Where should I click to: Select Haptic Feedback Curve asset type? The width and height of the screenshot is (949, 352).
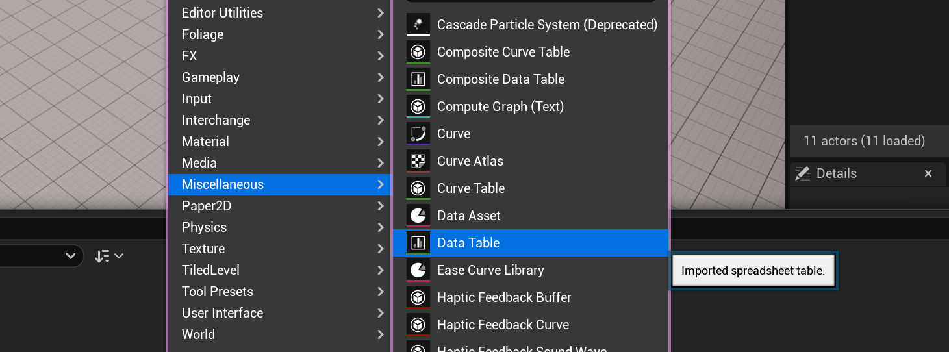click(x=503, y=325)
